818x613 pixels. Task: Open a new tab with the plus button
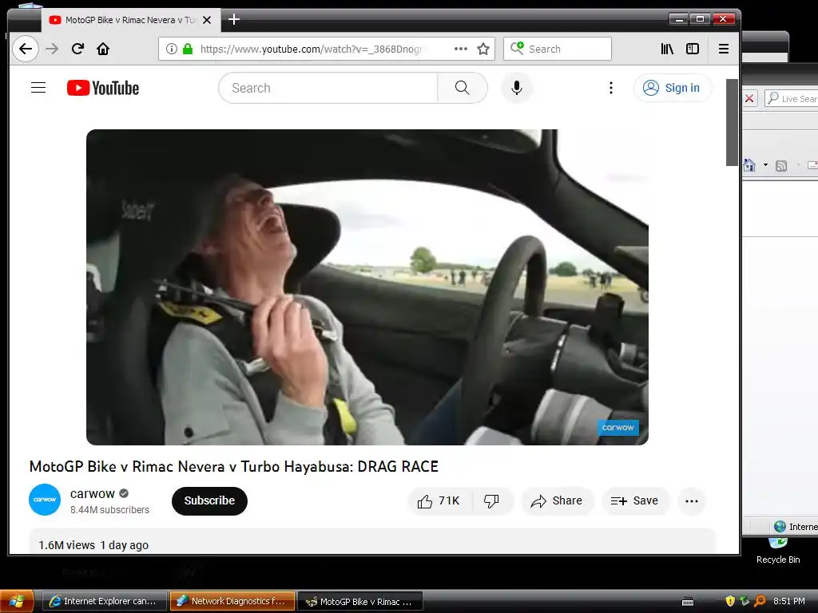[x=234, y=20]
